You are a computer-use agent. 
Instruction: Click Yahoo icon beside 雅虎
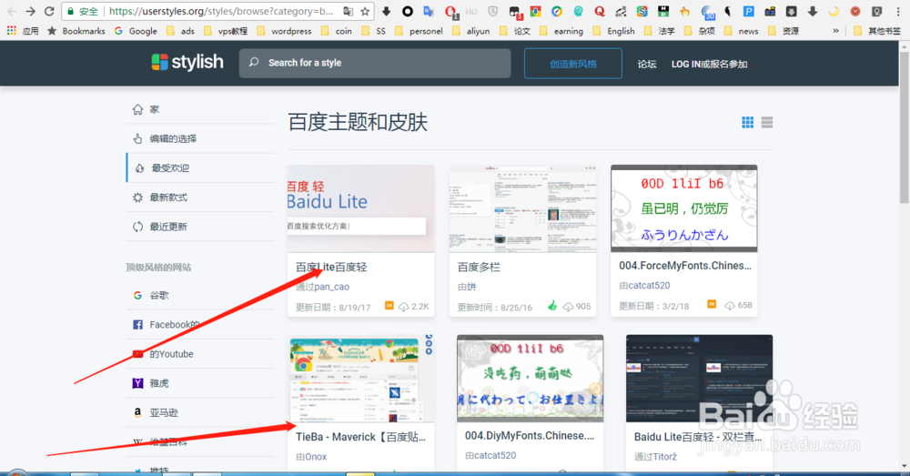tap(137, 383)
